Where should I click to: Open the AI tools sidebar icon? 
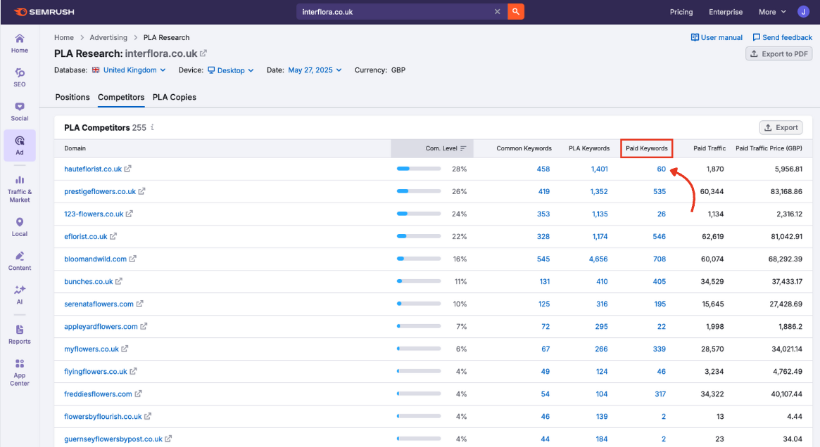tap(20, 294)
